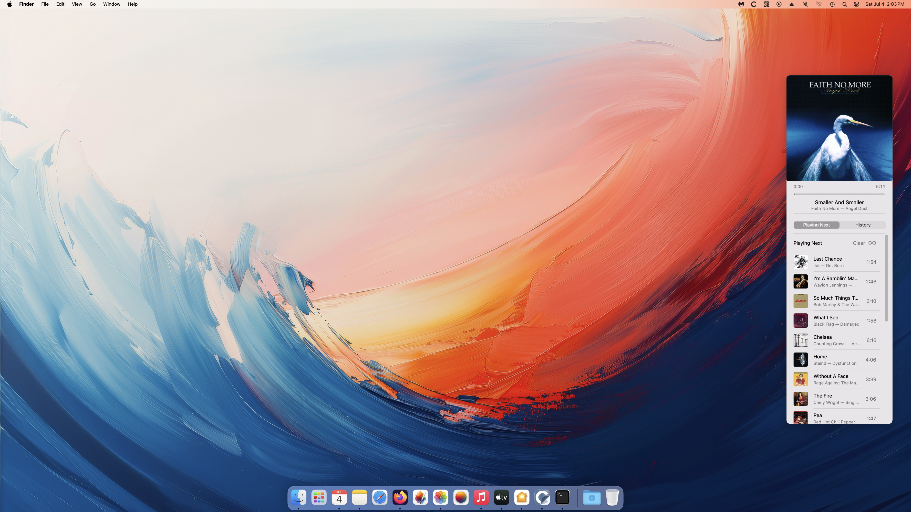
Task: Launch Firefox from the Dock
Action: (x=400, y=498)
